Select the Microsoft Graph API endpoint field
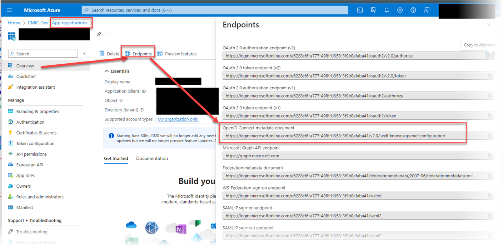The width and height of the screenshot is (503, 246). coord(358,156)
